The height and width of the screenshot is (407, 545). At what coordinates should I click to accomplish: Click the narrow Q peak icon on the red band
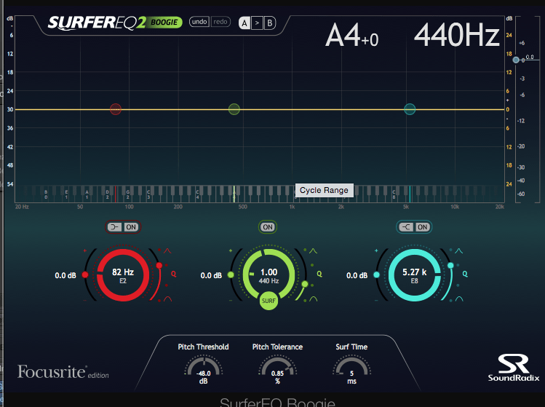click(167, 250)
